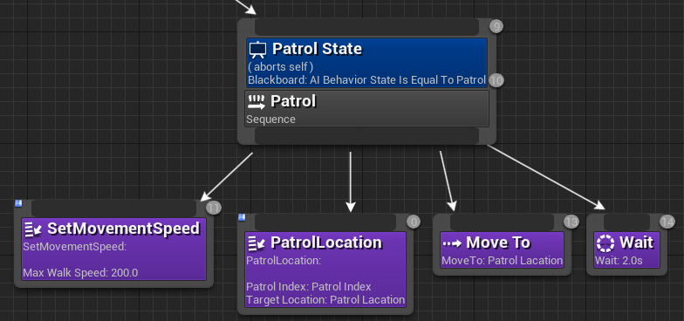Click the top pin of SetMovementSpeed node
684x321 pixels.
113,208
